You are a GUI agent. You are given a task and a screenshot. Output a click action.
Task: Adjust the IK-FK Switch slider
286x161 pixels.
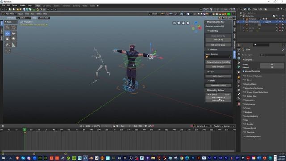[219, 95]
